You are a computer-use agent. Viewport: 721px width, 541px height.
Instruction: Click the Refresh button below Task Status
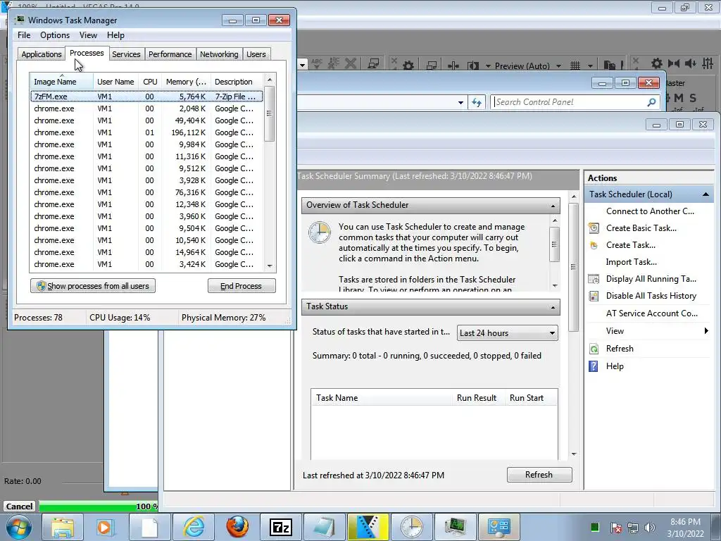[x=539, y=475]
